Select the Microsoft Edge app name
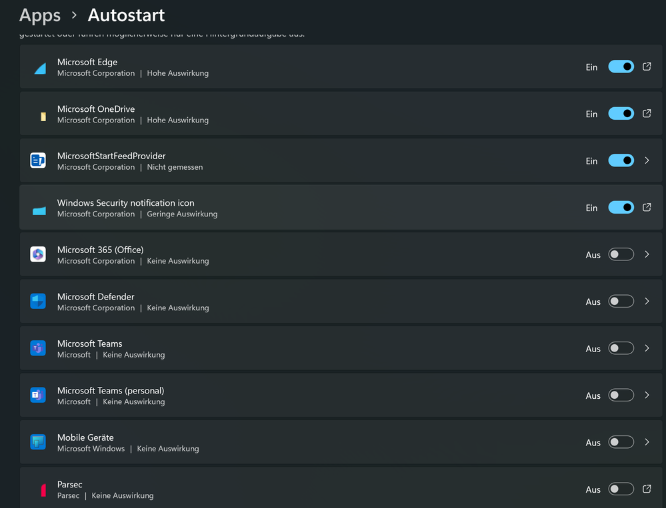This screenshot has height=508, width=666. point(87,62)
